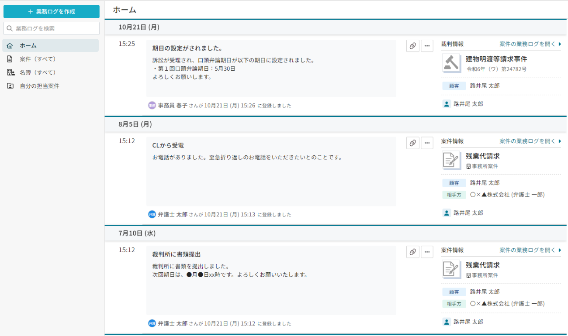568x336 pixels.
Task: Click the 10月21日 (月) date header
Action: click(x=139, y=27)
